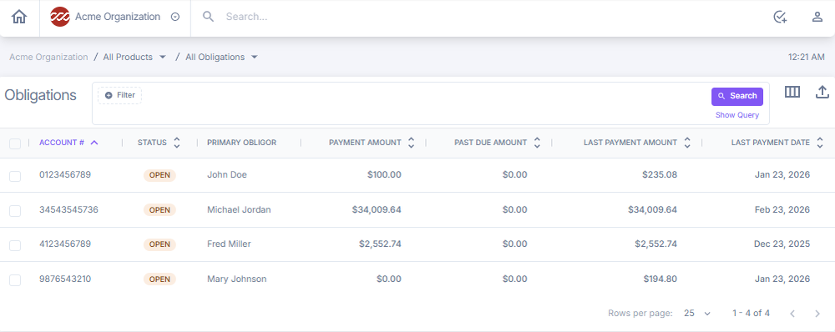Open account number 4123456789
Screen dimensions: 835x332
pyautogui.click(x=65, y=244)
